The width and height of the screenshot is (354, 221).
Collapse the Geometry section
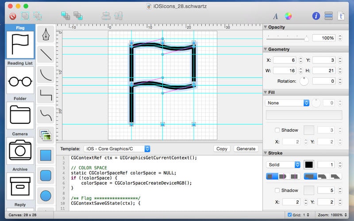(265, 49)
